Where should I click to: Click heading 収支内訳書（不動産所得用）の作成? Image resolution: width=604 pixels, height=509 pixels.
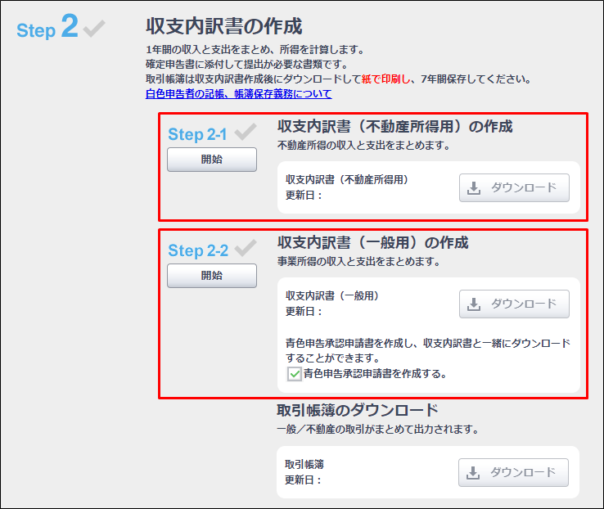click(x=394, y=127)
